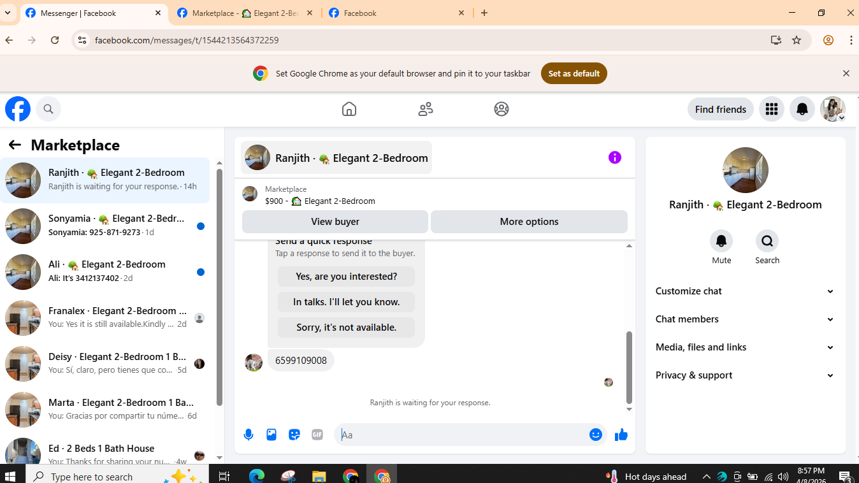Click the conversation list scrollbar thumb
Viewport: 859px width, 483px height.
[220, 287]
